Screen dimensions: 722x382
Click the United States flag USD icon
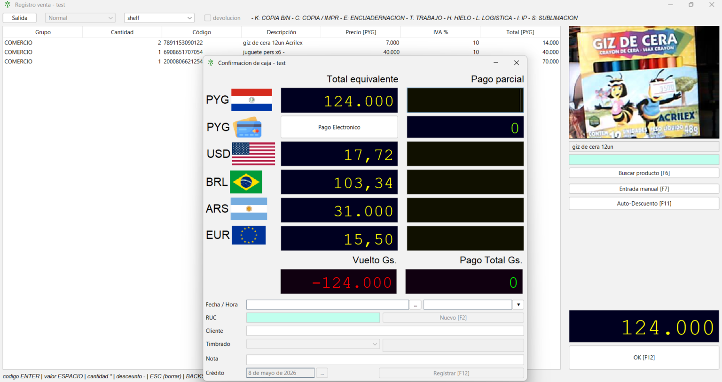tap(253, 154)
